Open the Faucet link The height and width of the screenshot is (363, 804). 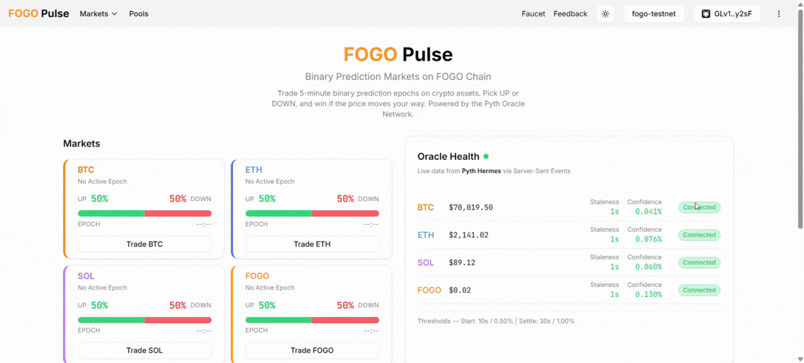coord(533,14)
